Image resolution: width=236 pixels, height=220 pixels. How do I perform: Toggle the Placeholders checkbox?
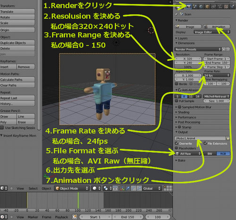click(177, 148)
